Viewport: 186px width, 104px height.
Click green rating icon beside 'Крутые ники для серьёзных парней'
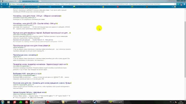pyautogui.click(x=70, y=33)
